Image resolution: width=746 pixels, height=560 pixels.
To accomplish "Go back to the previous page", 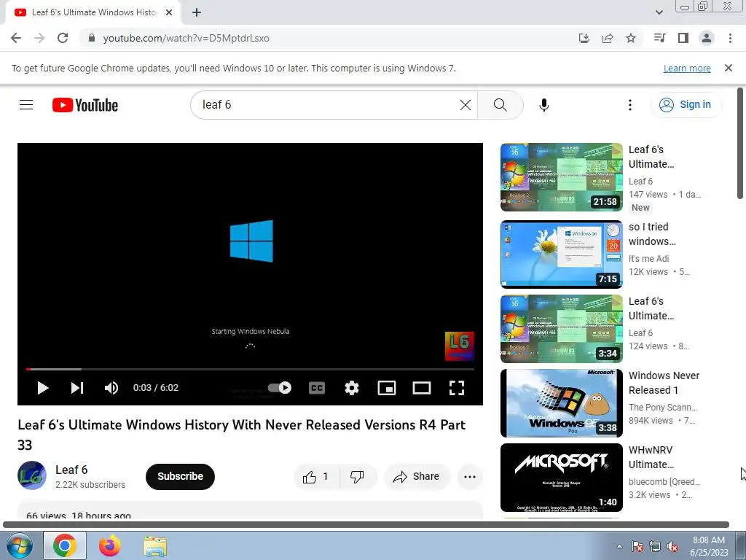I will [x=16, y=38].
